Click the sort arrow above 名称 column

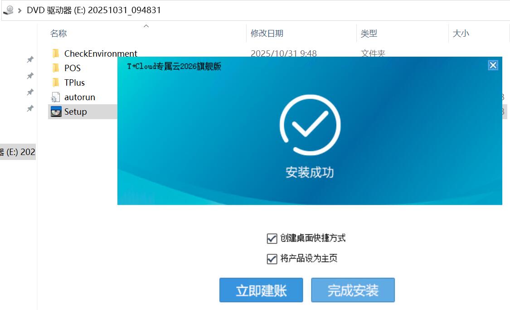[x=146, y=26]
